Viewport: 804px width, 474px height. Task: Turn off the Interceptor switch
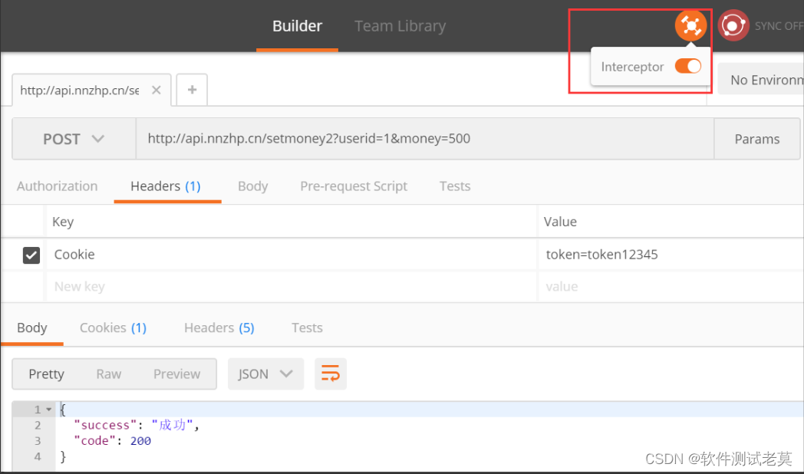[x=688, y=67]
